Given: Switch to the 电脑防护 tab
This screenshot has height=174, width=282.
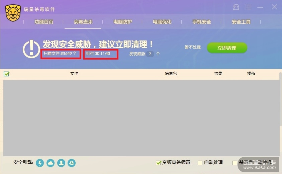Looking at the screenshot, I should click(x=123, y=22).
